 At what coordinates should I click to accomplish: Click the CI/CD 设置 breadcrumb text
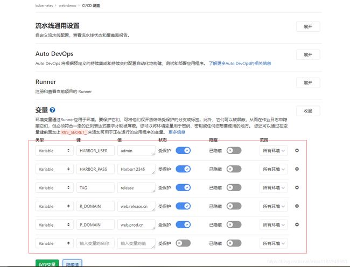coord(91,5)
